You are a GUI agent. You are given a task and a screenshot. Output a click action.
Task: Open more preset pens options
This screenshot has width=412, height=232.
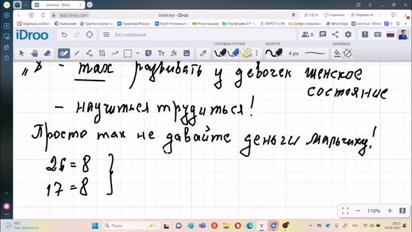pos(257,53)
